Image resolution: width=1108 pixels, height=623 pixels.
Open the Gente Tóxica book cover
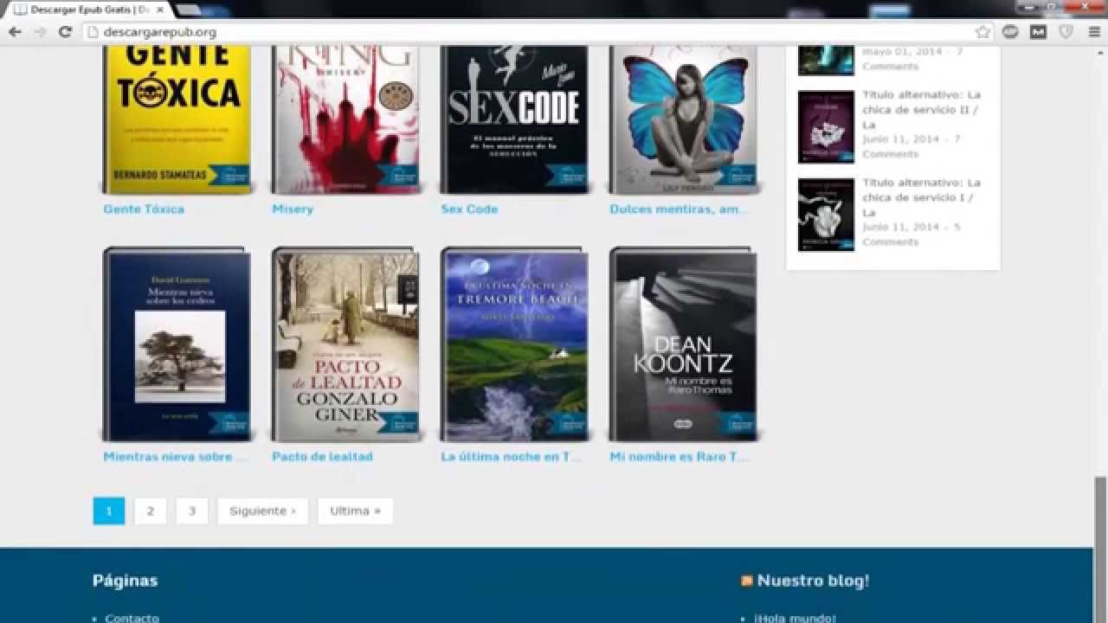coord(177,119)
